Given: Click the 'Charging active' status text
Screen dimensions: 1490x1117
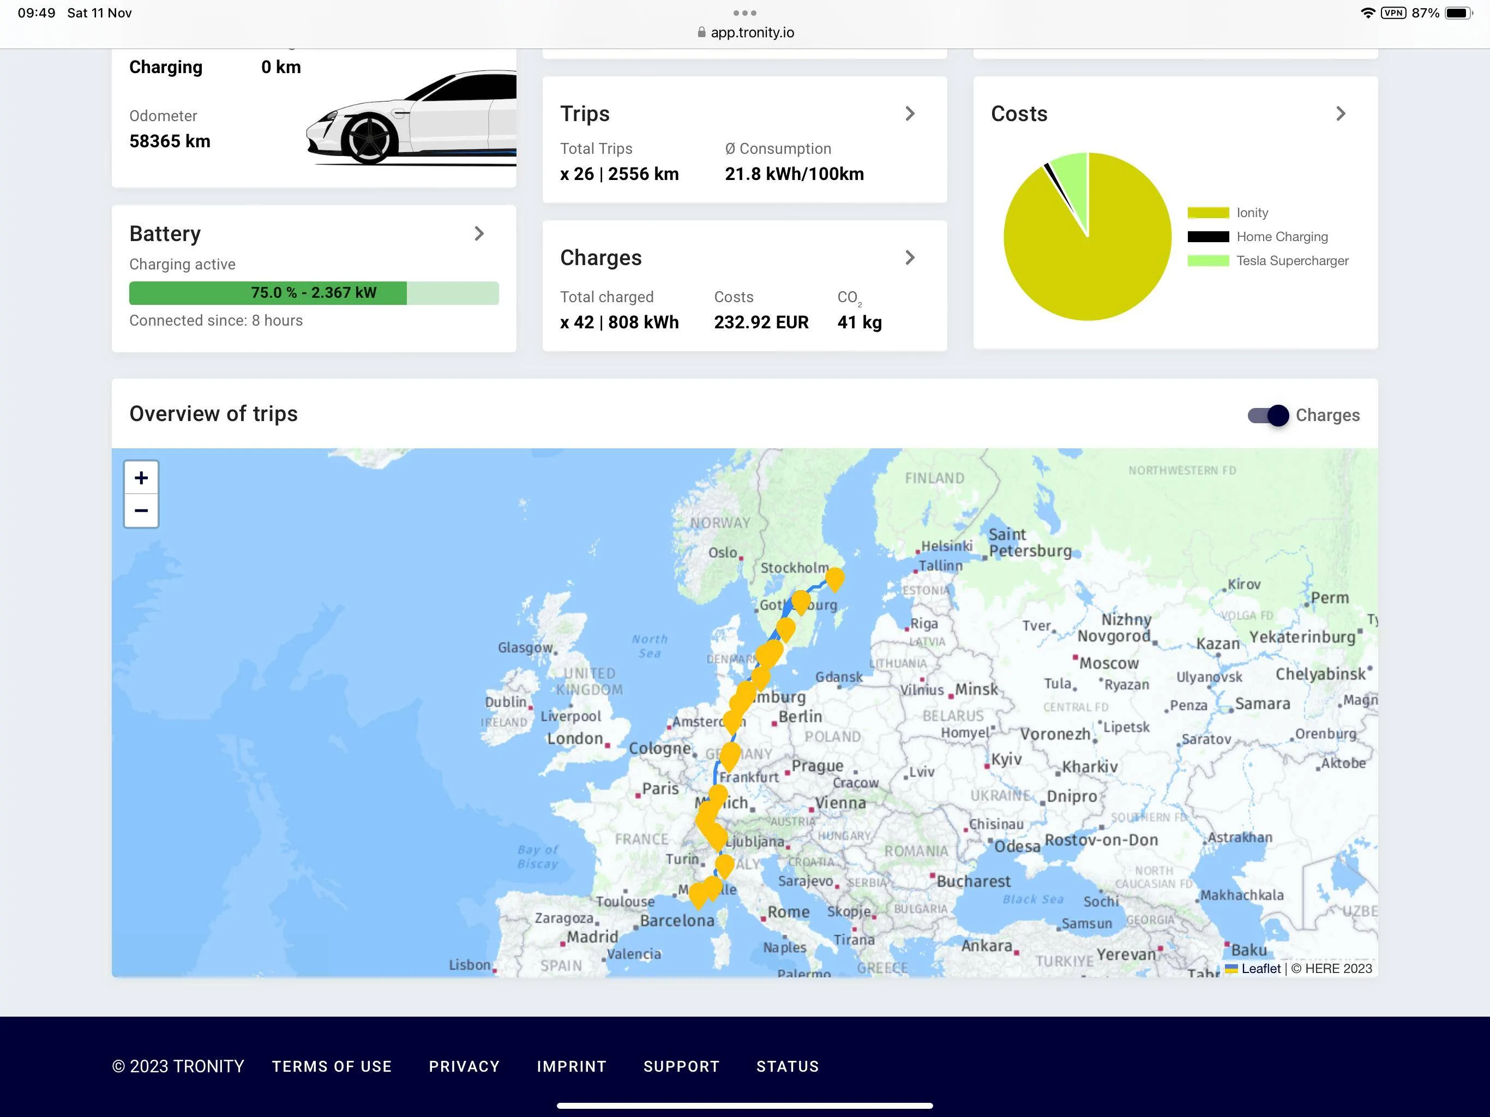Looking at the screenshot, I should pos(183,265).
